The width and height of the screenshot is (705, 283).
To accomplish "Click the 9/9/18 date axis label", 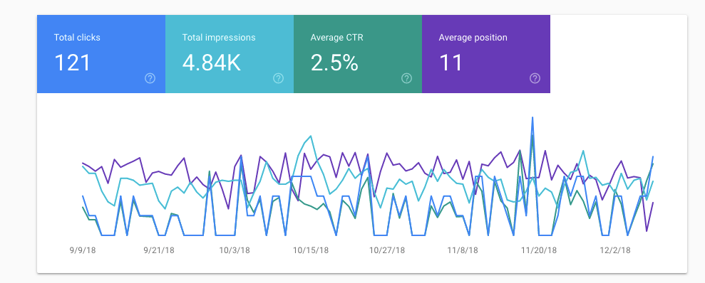I will (83, 250).
